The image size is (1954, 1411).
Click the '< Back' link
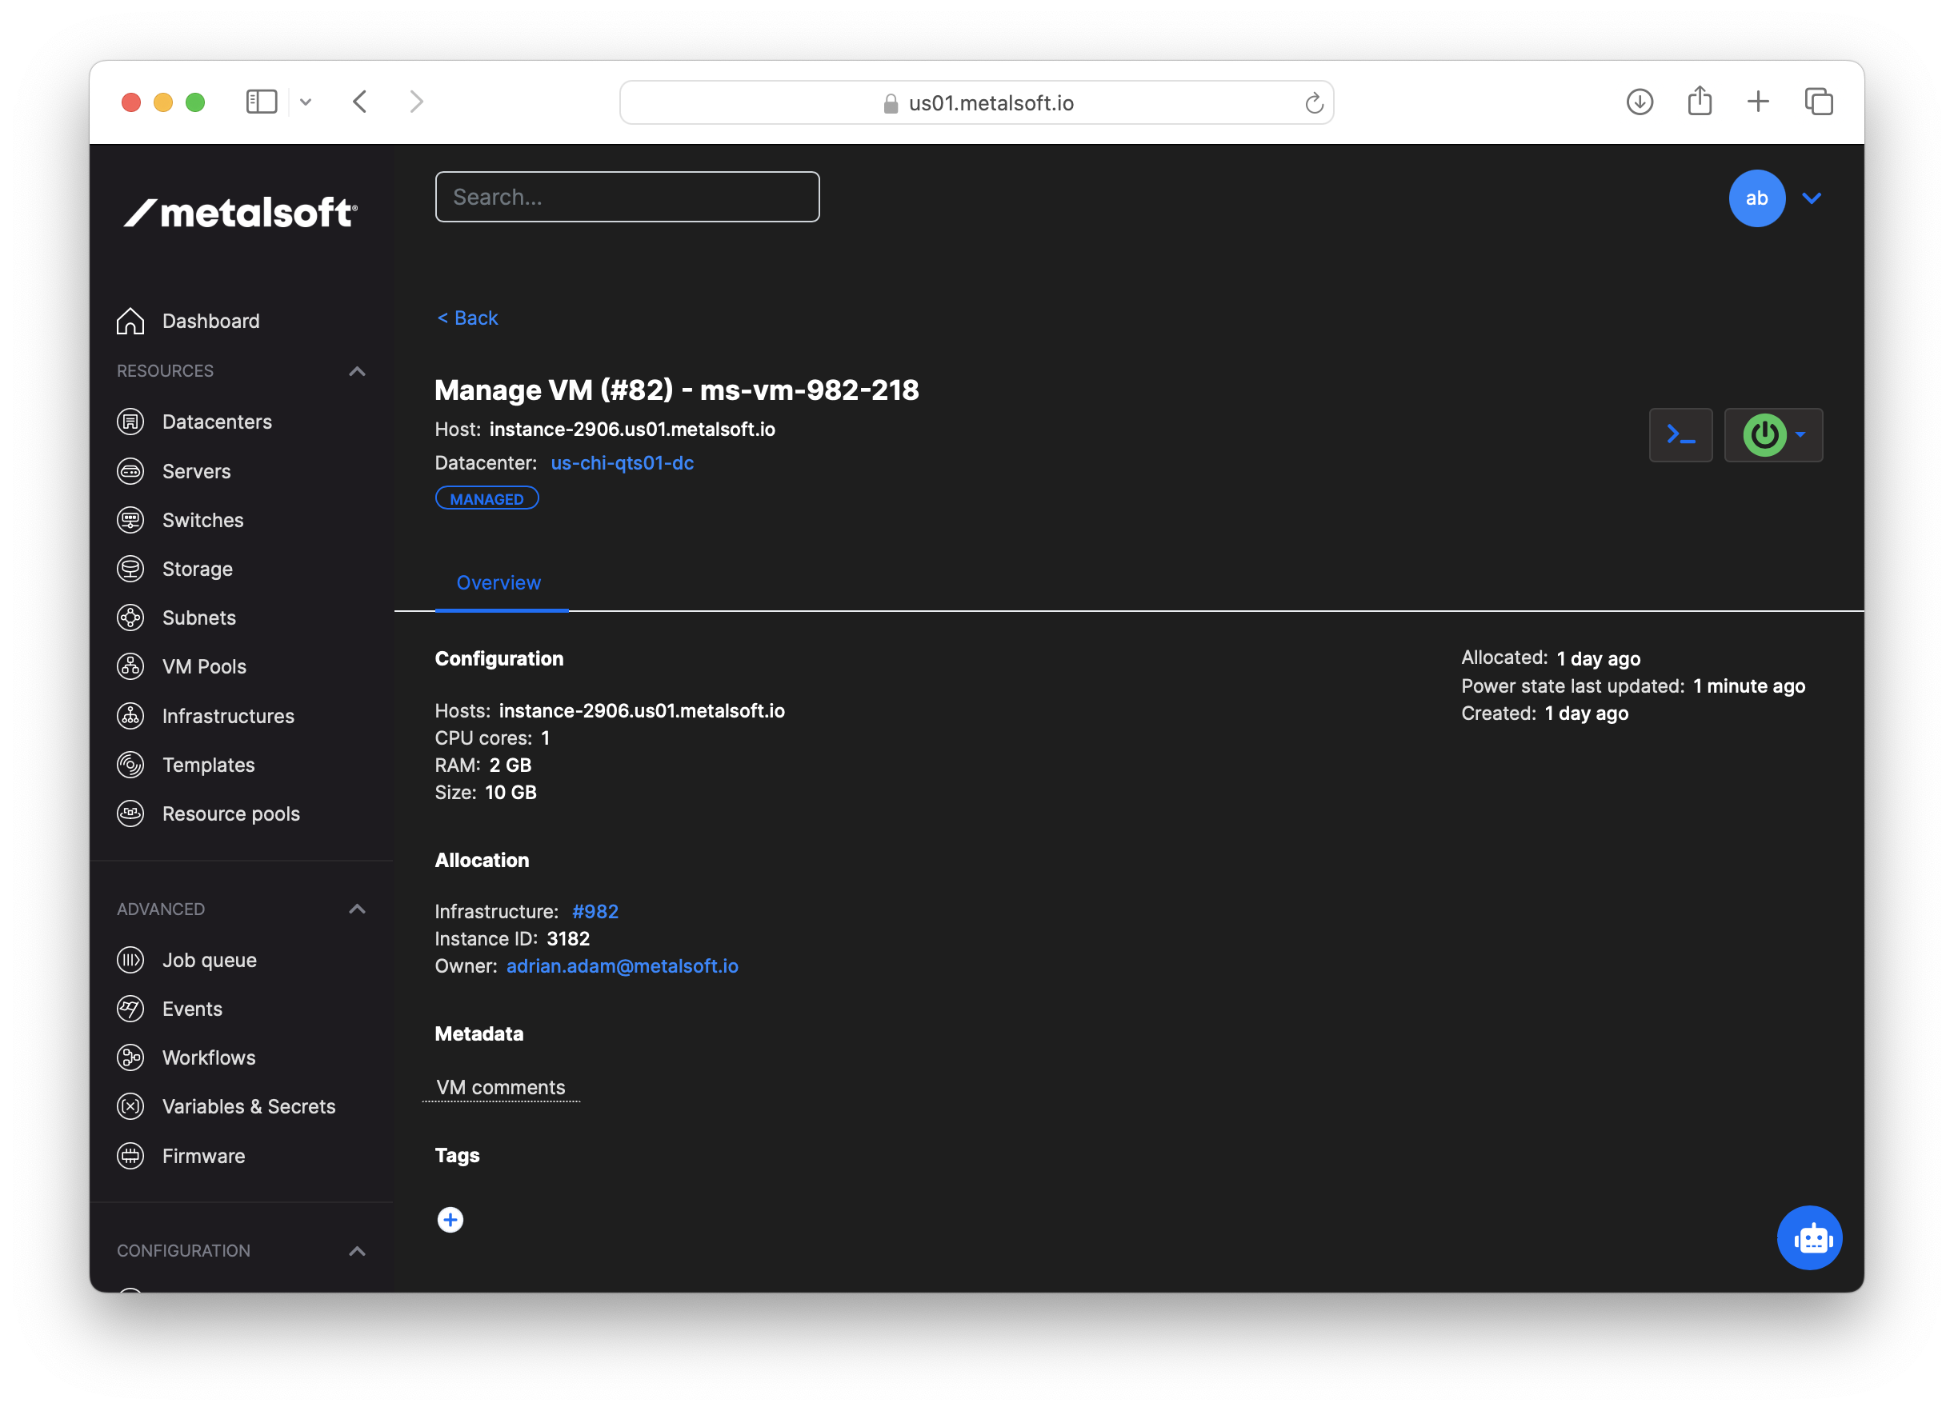pyautogui.click(x=467, y=318)
